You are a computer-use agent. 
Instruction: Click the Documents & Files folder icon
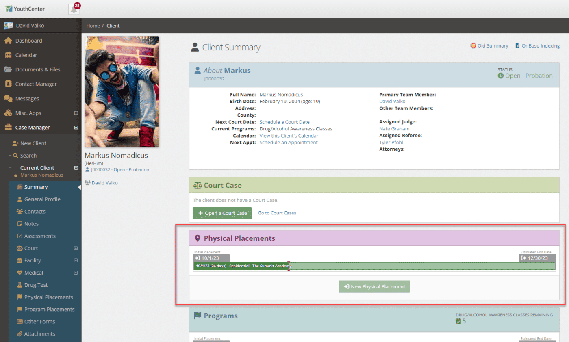(x=8, y=69)
